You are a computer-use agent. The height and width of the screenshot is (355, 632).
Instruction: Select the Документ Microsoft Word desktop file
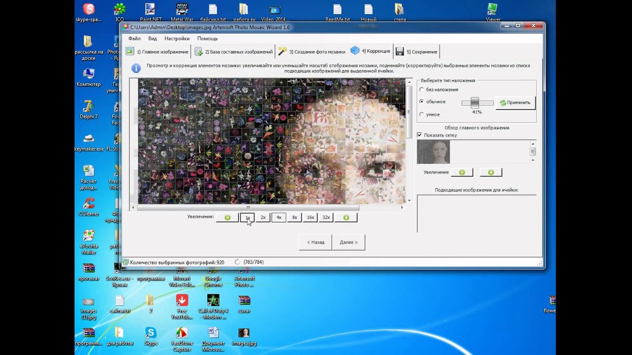pyautogui.click(x=213, y=339)
